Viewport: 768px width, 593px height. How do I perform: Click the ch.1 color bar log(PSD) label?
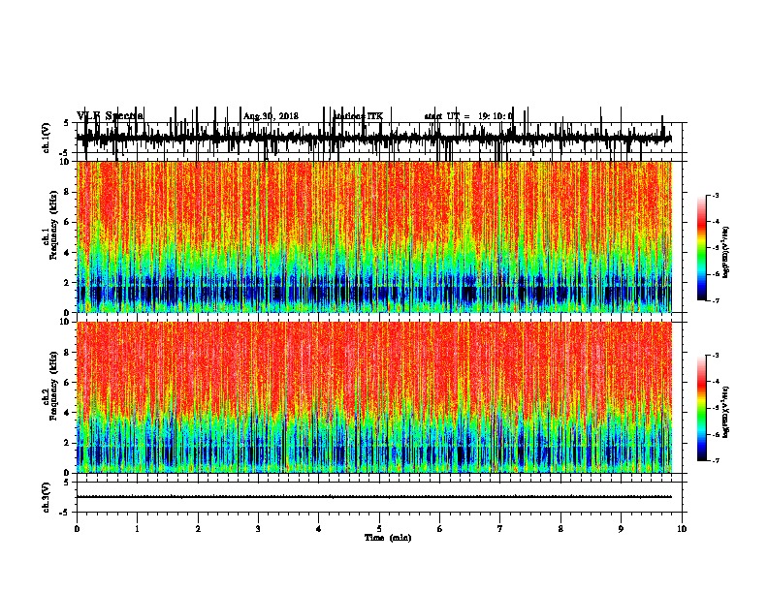pos(726,253)
